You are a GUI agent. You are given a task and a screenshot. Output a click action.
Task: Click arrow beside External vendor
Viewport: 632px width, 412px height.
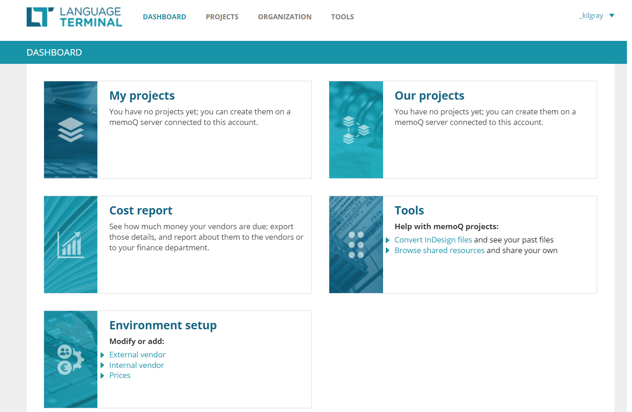tap(102, 355)
